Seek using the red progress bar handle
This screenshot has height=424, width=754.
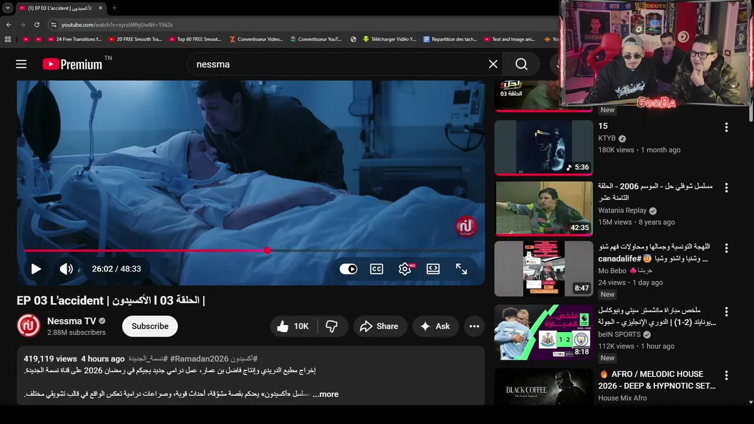pos(267,250)
